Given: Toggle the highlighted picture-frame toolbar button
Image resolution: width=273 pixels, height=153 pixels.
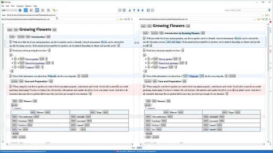Looking at the screenshot, I should [37, 10].
